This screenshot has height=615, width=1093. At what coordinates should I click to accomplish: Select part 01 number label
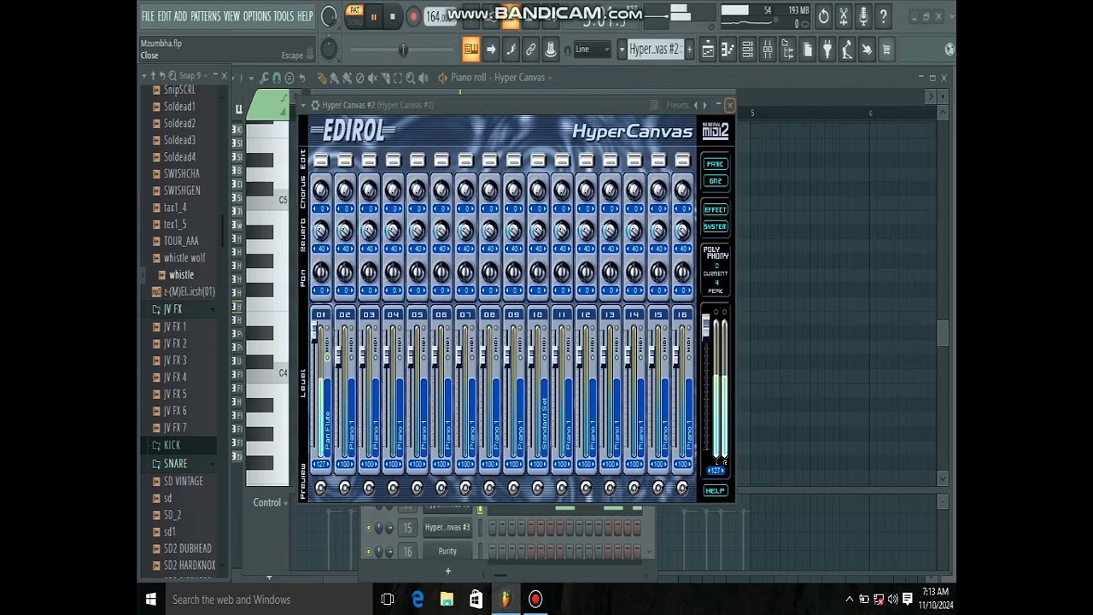321,315
